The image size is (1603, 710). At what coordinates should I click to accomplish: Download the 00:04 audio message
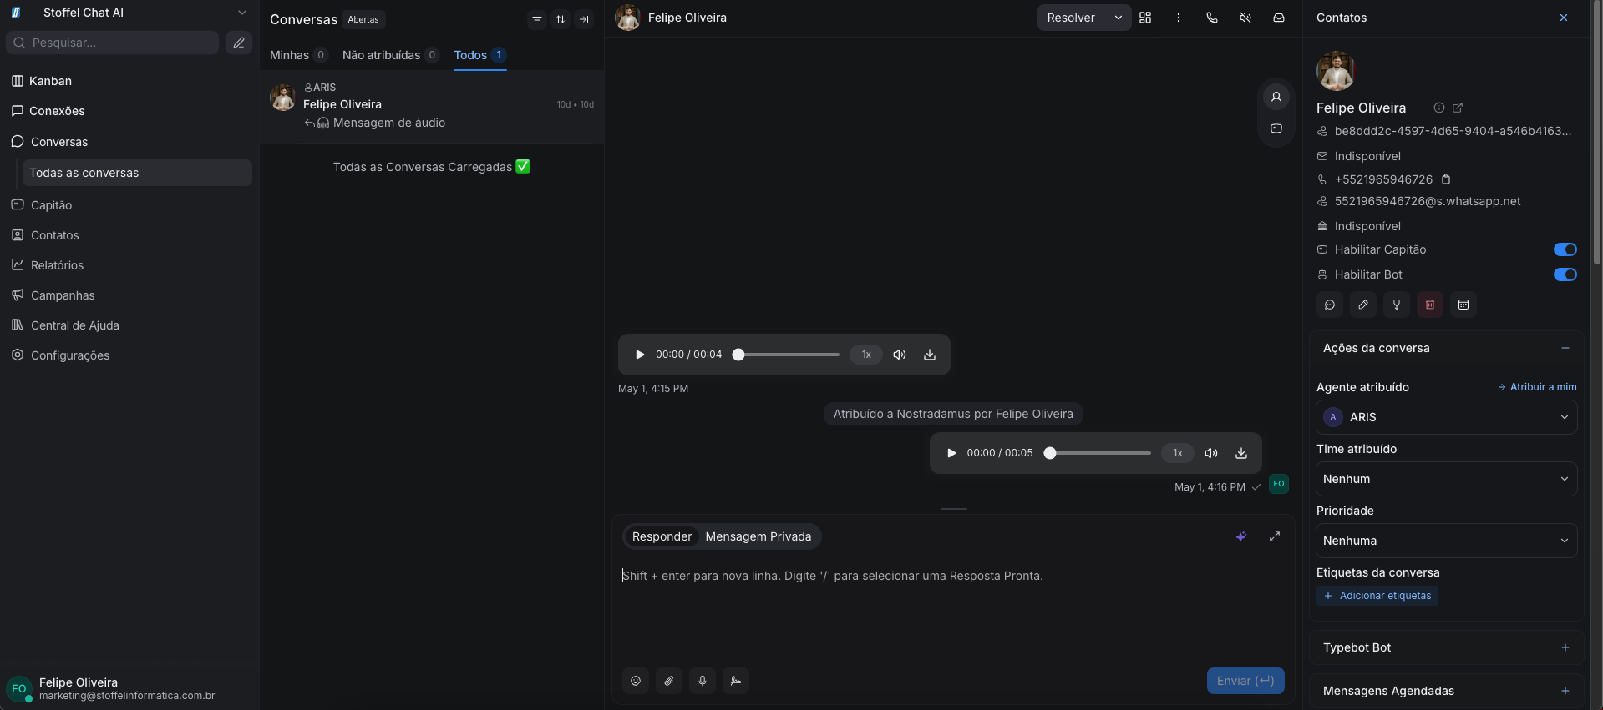tap(930, 355)
